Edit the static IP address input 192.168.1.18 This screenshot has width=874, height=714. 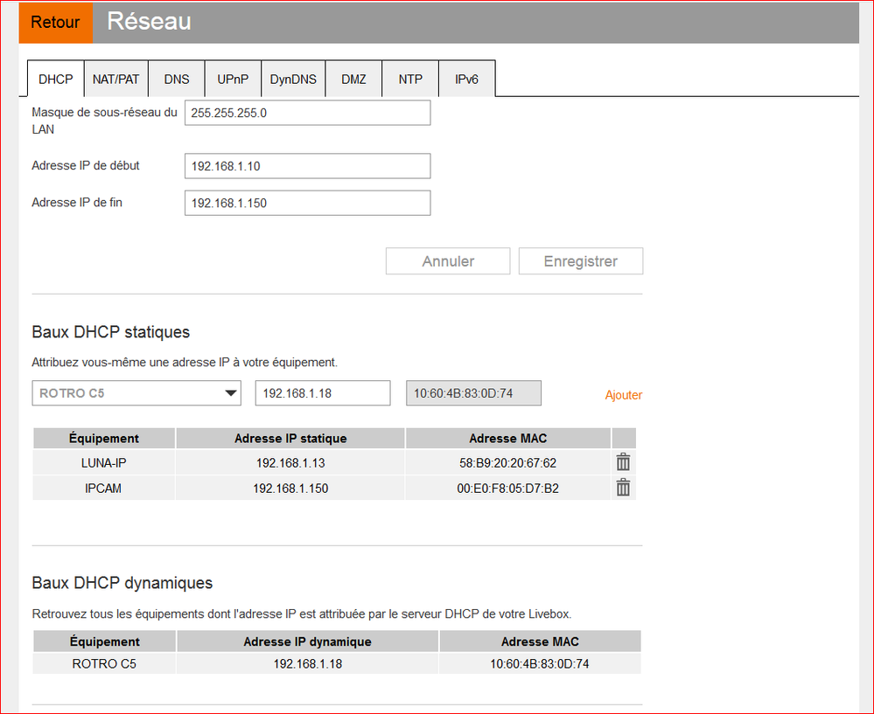pyautogui.click(x=322, y=393)
